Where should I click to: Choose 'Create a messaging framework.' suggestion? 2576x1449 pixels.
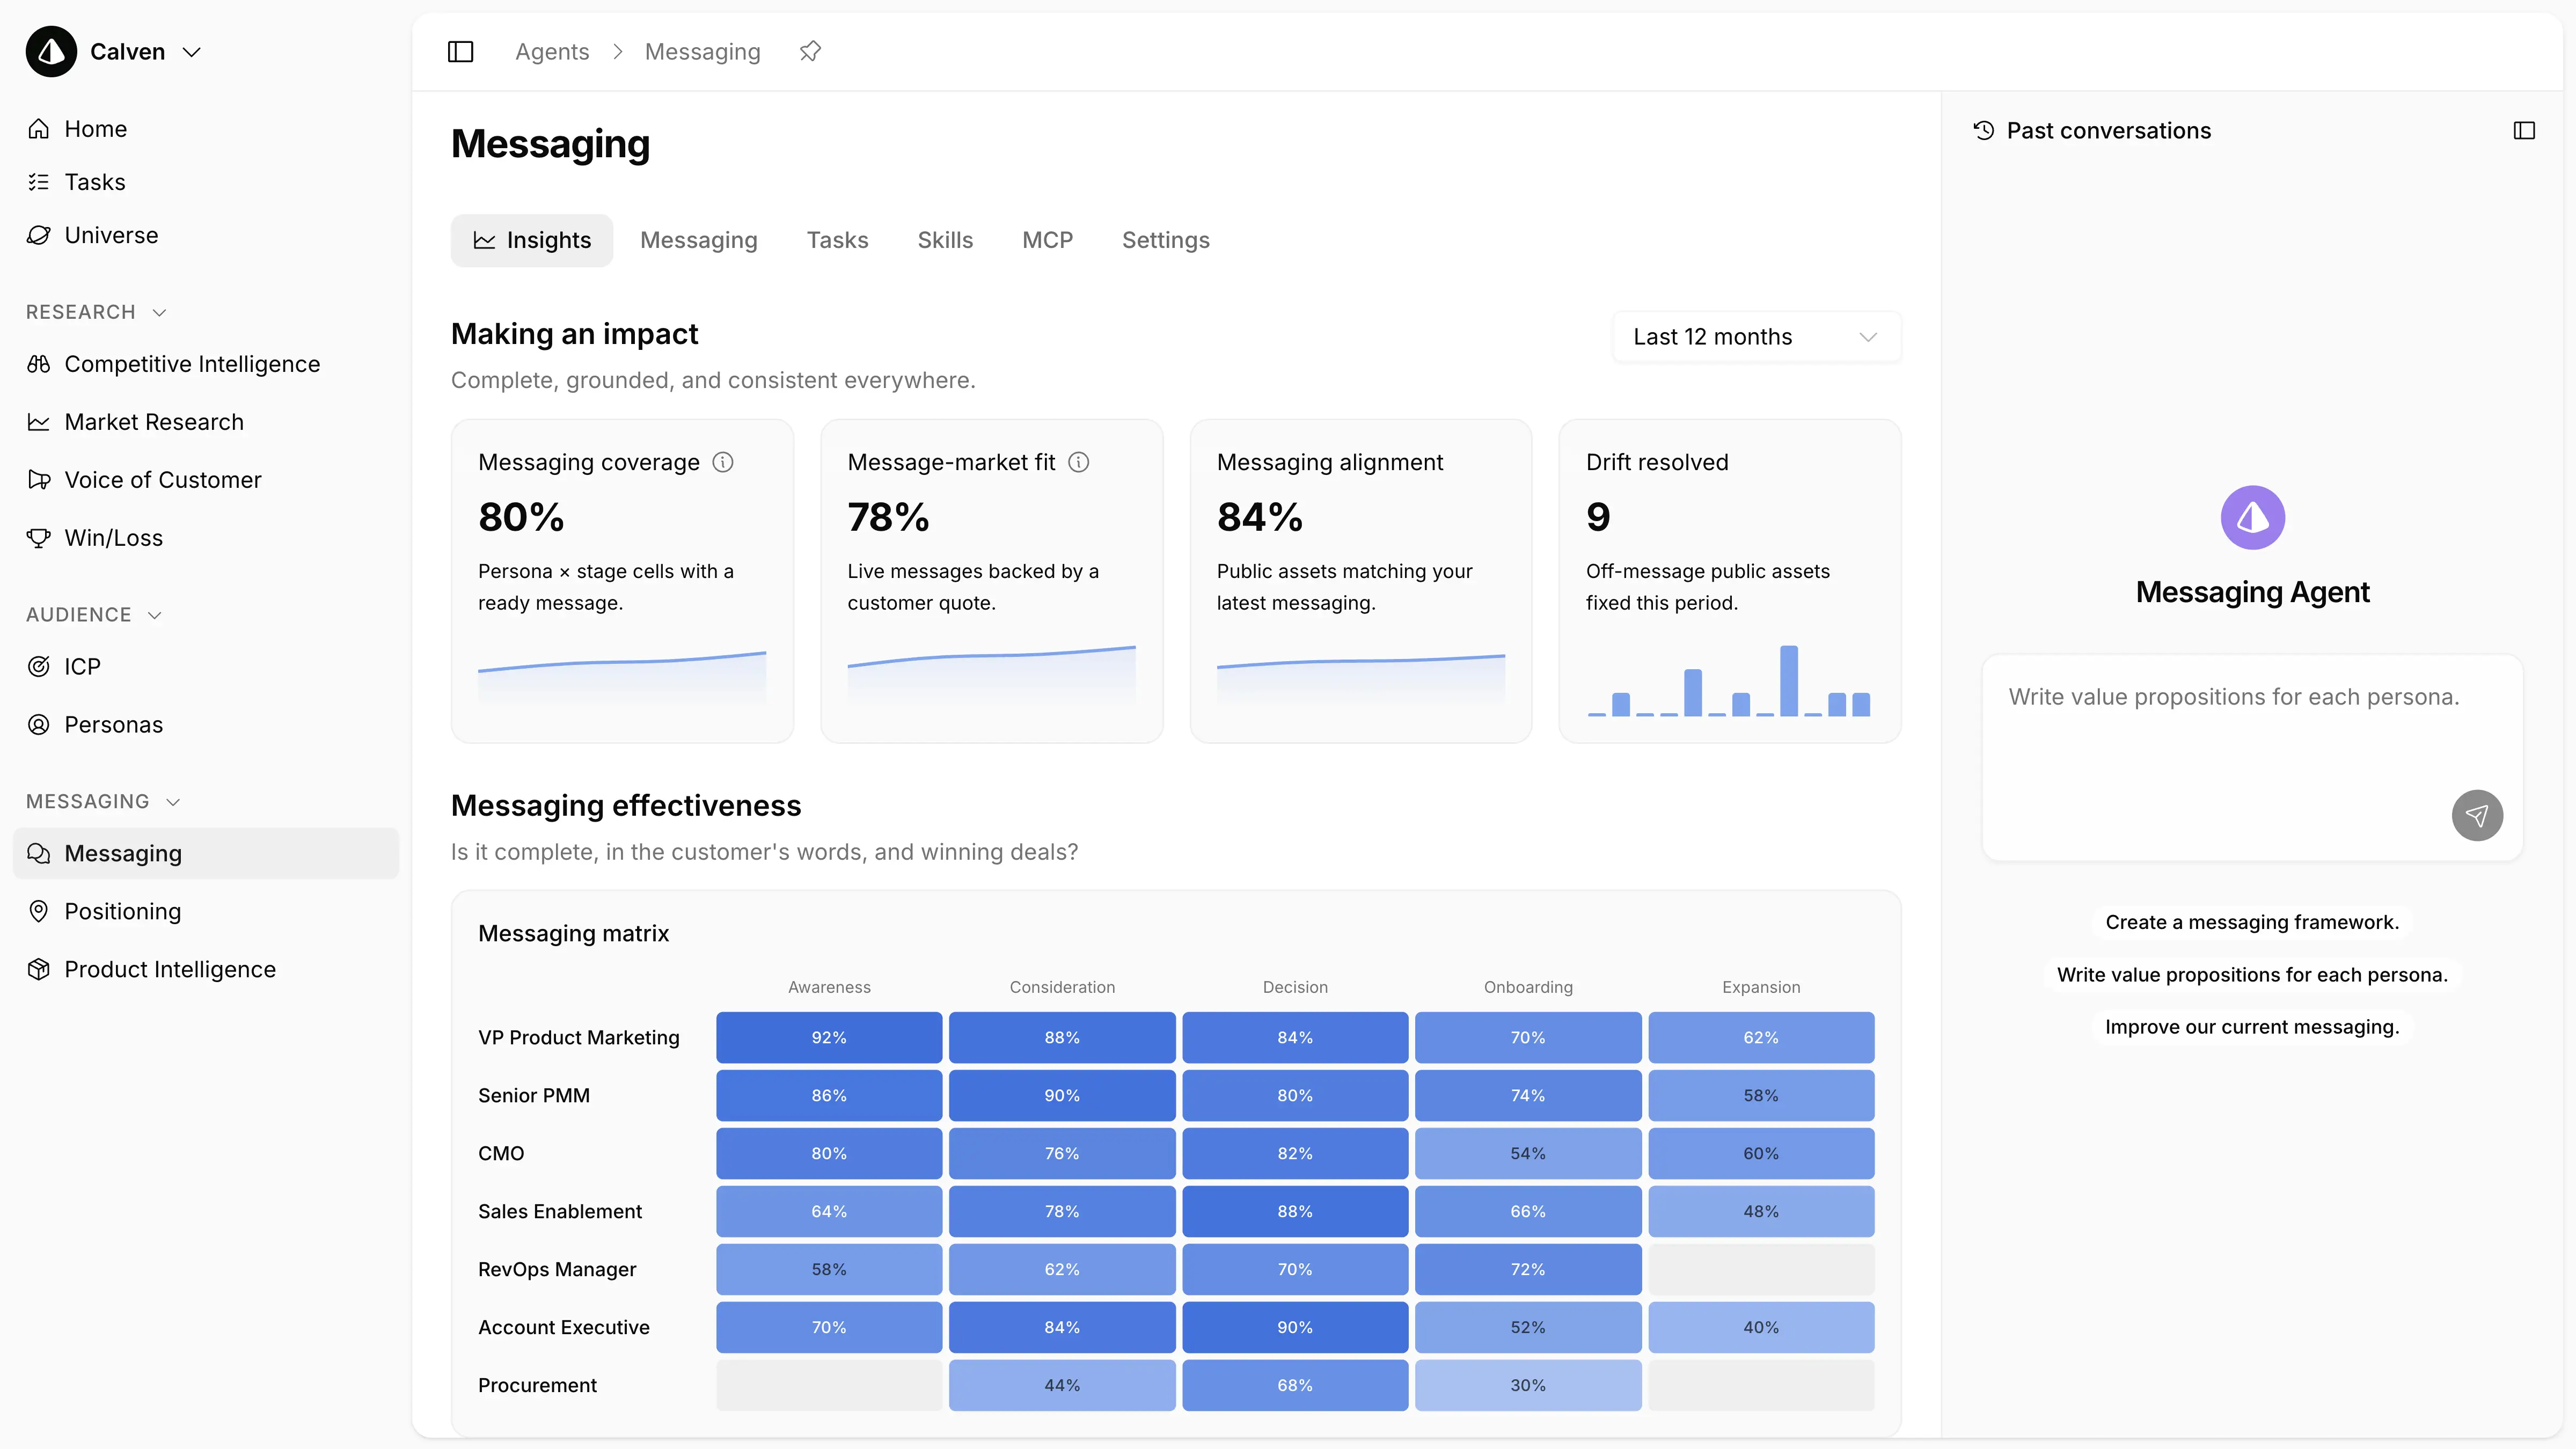click(2252, 922)
